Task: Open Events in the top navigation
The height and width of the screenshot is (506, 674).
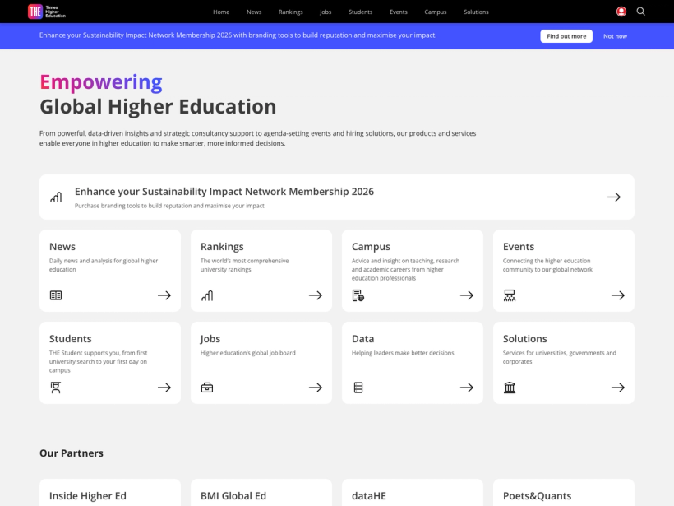Action: click(399, 12)
